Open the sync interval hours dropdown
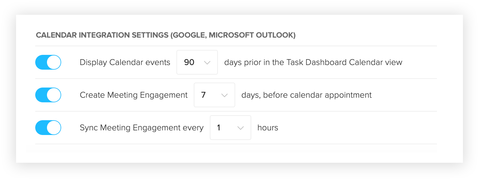This screenshot has height=180, width=479. tap(231, 128)
